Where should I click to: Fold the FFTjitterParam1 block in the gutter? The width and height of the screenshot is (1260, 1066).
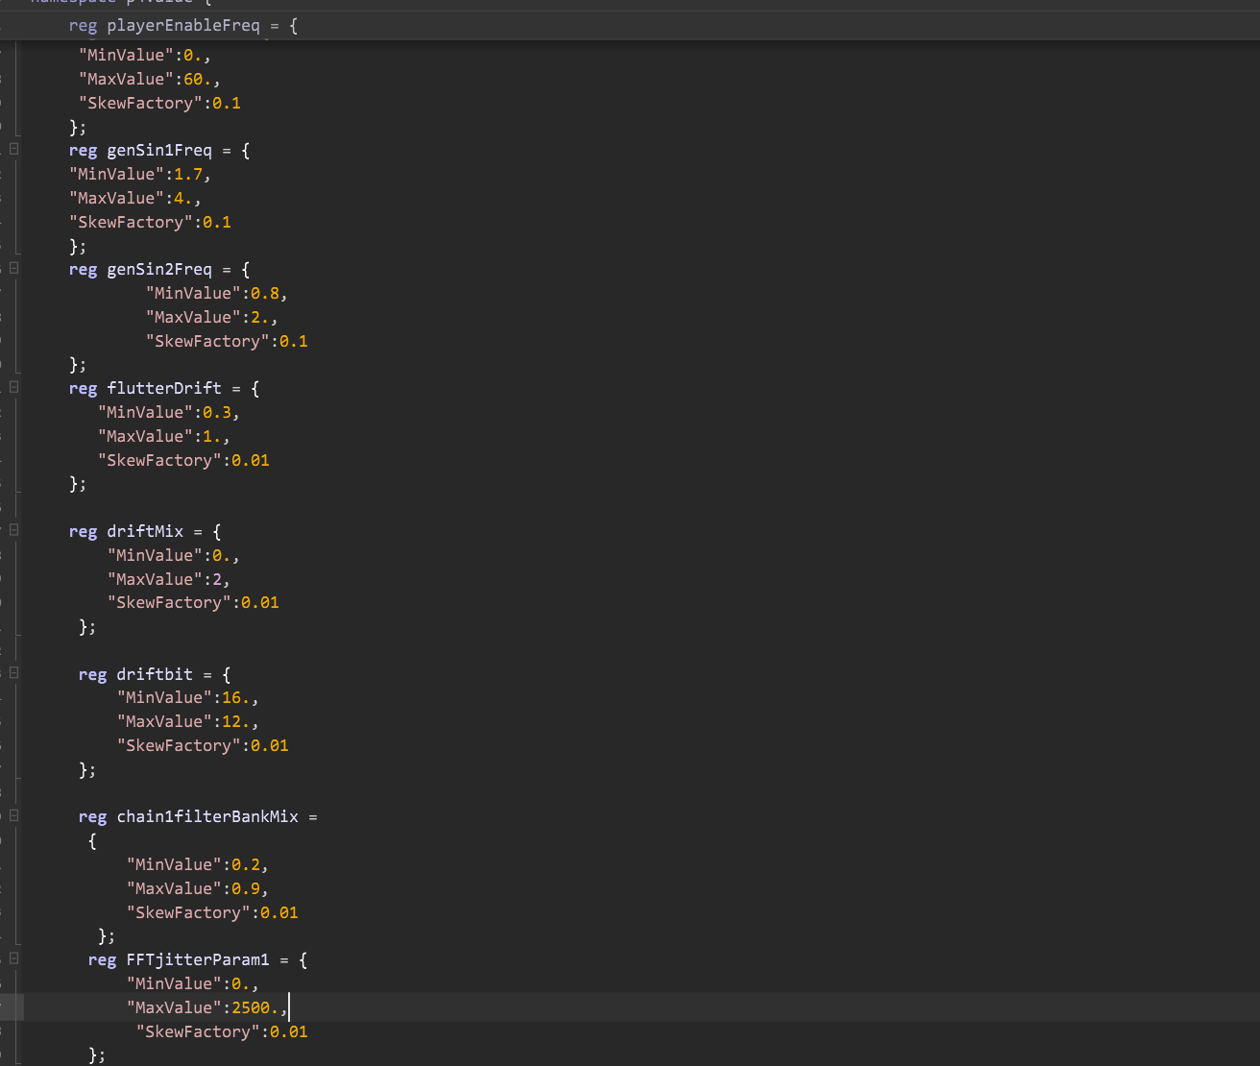click(13, 958)
